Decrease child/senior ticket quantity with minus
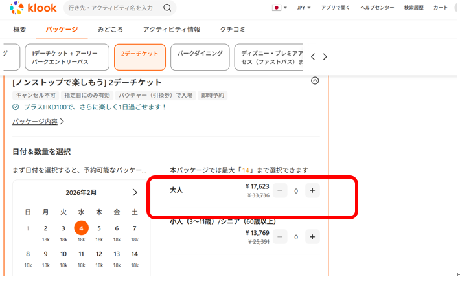The width and height of the screenshot is (460, 288). coord(280,237)
